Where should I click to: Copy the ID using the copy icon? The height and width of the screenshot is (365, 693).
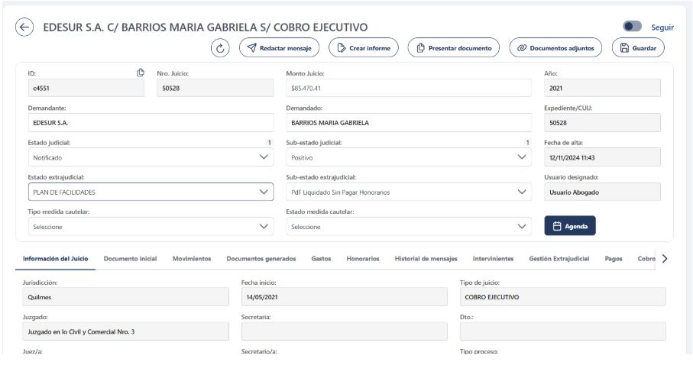pyautogui.click(x=140, y=73)
